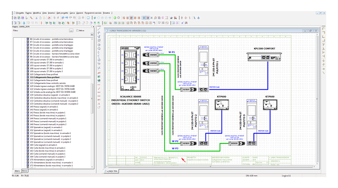Select the Insert image tool
Image resolution: width=338 pixels, height=188 pixels.
99,76
